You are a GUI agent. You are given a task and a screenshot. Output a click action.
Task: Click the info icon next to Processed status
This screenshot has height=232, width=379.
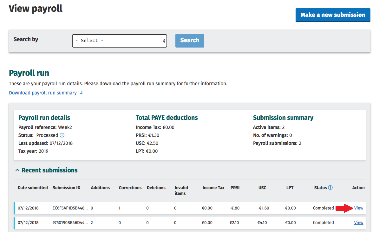(62, 135)
